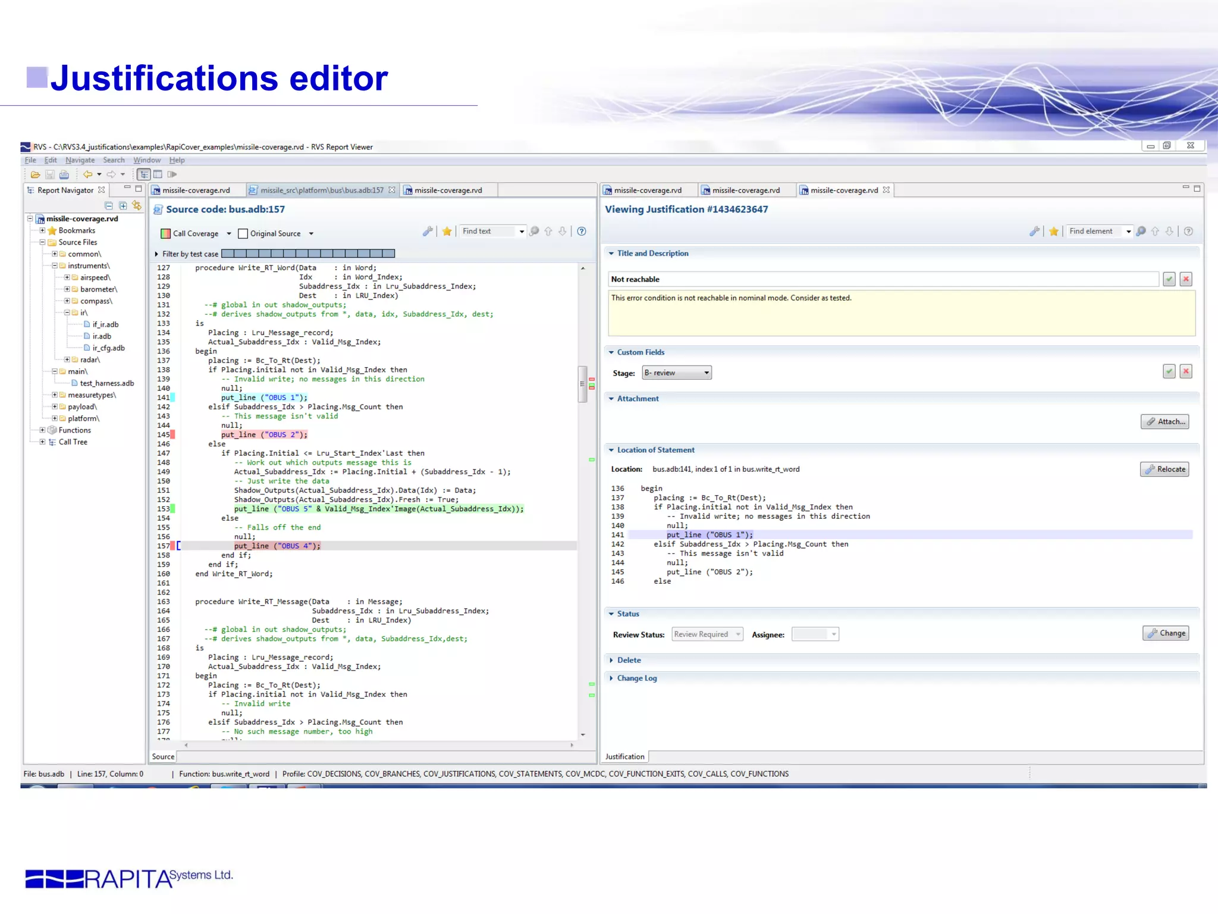Switch to bus.adb:157 editor tab
Viewport: 1218px width, 914px height.
coord(322,190)
